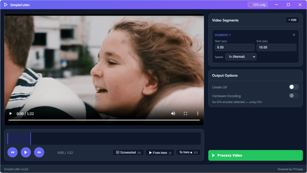Click the video player's progress bar
The width and height of the screenshot is (307, 173).
[104, 120]
